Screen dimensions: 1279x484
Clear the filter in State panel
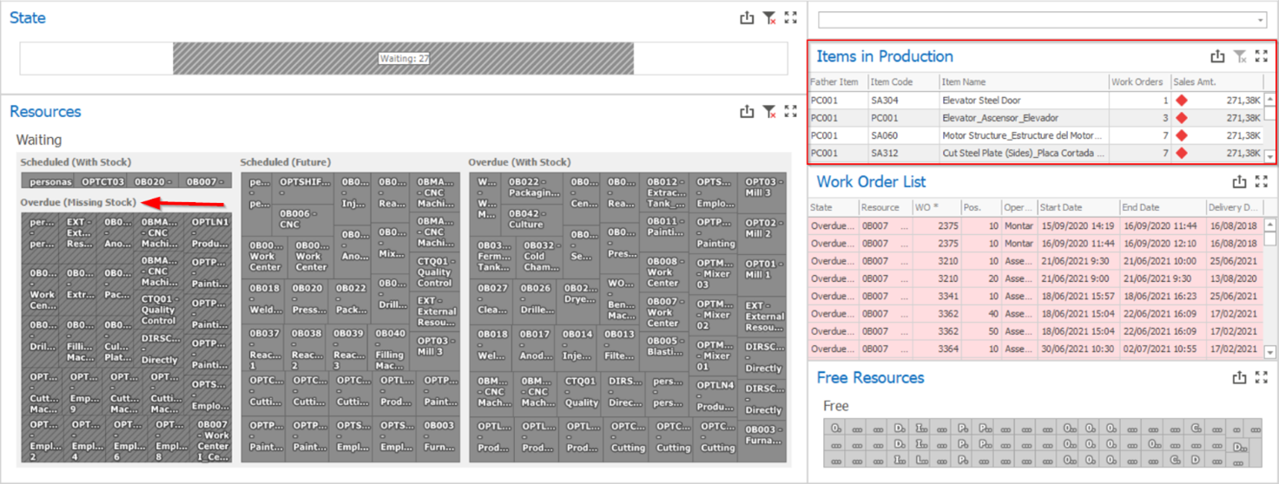(768, 17)
